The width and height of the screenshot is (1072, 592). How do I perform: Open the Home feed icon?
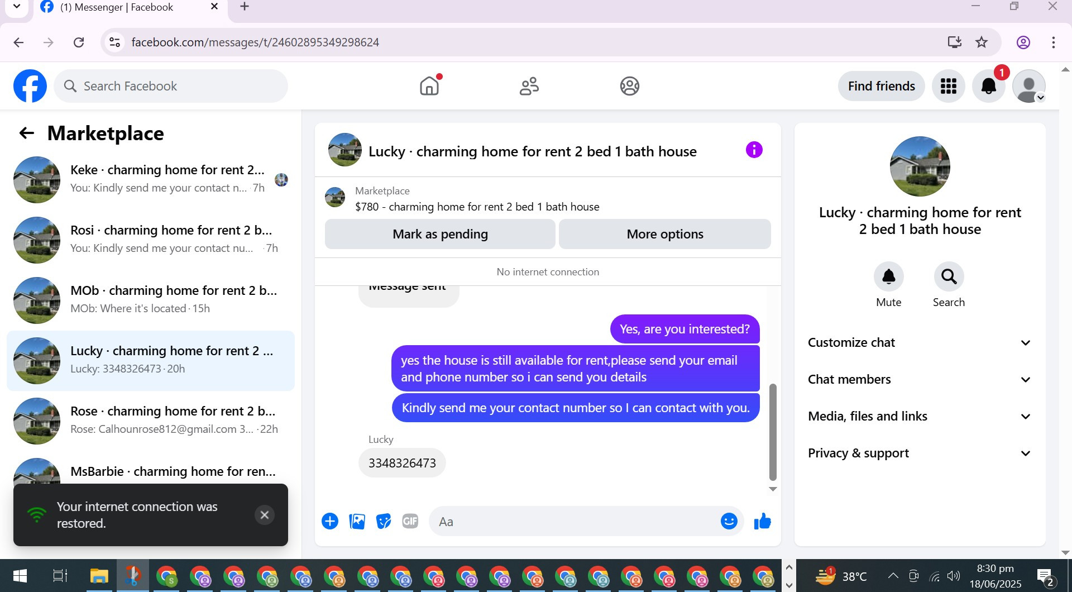tap(429, 86)
